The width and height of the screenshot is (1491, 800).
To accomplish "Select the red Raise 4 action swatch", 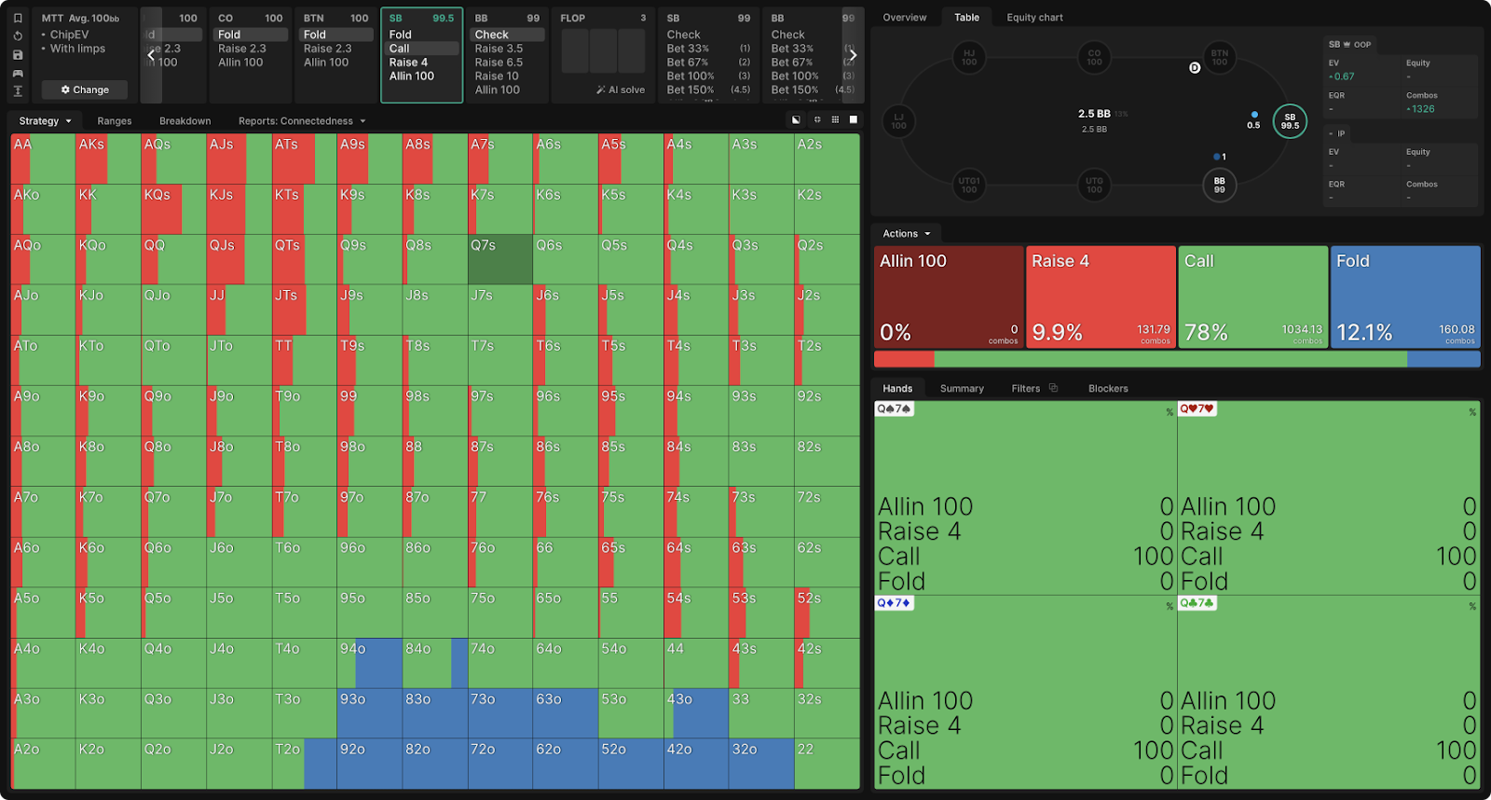I will [1100, 297].
